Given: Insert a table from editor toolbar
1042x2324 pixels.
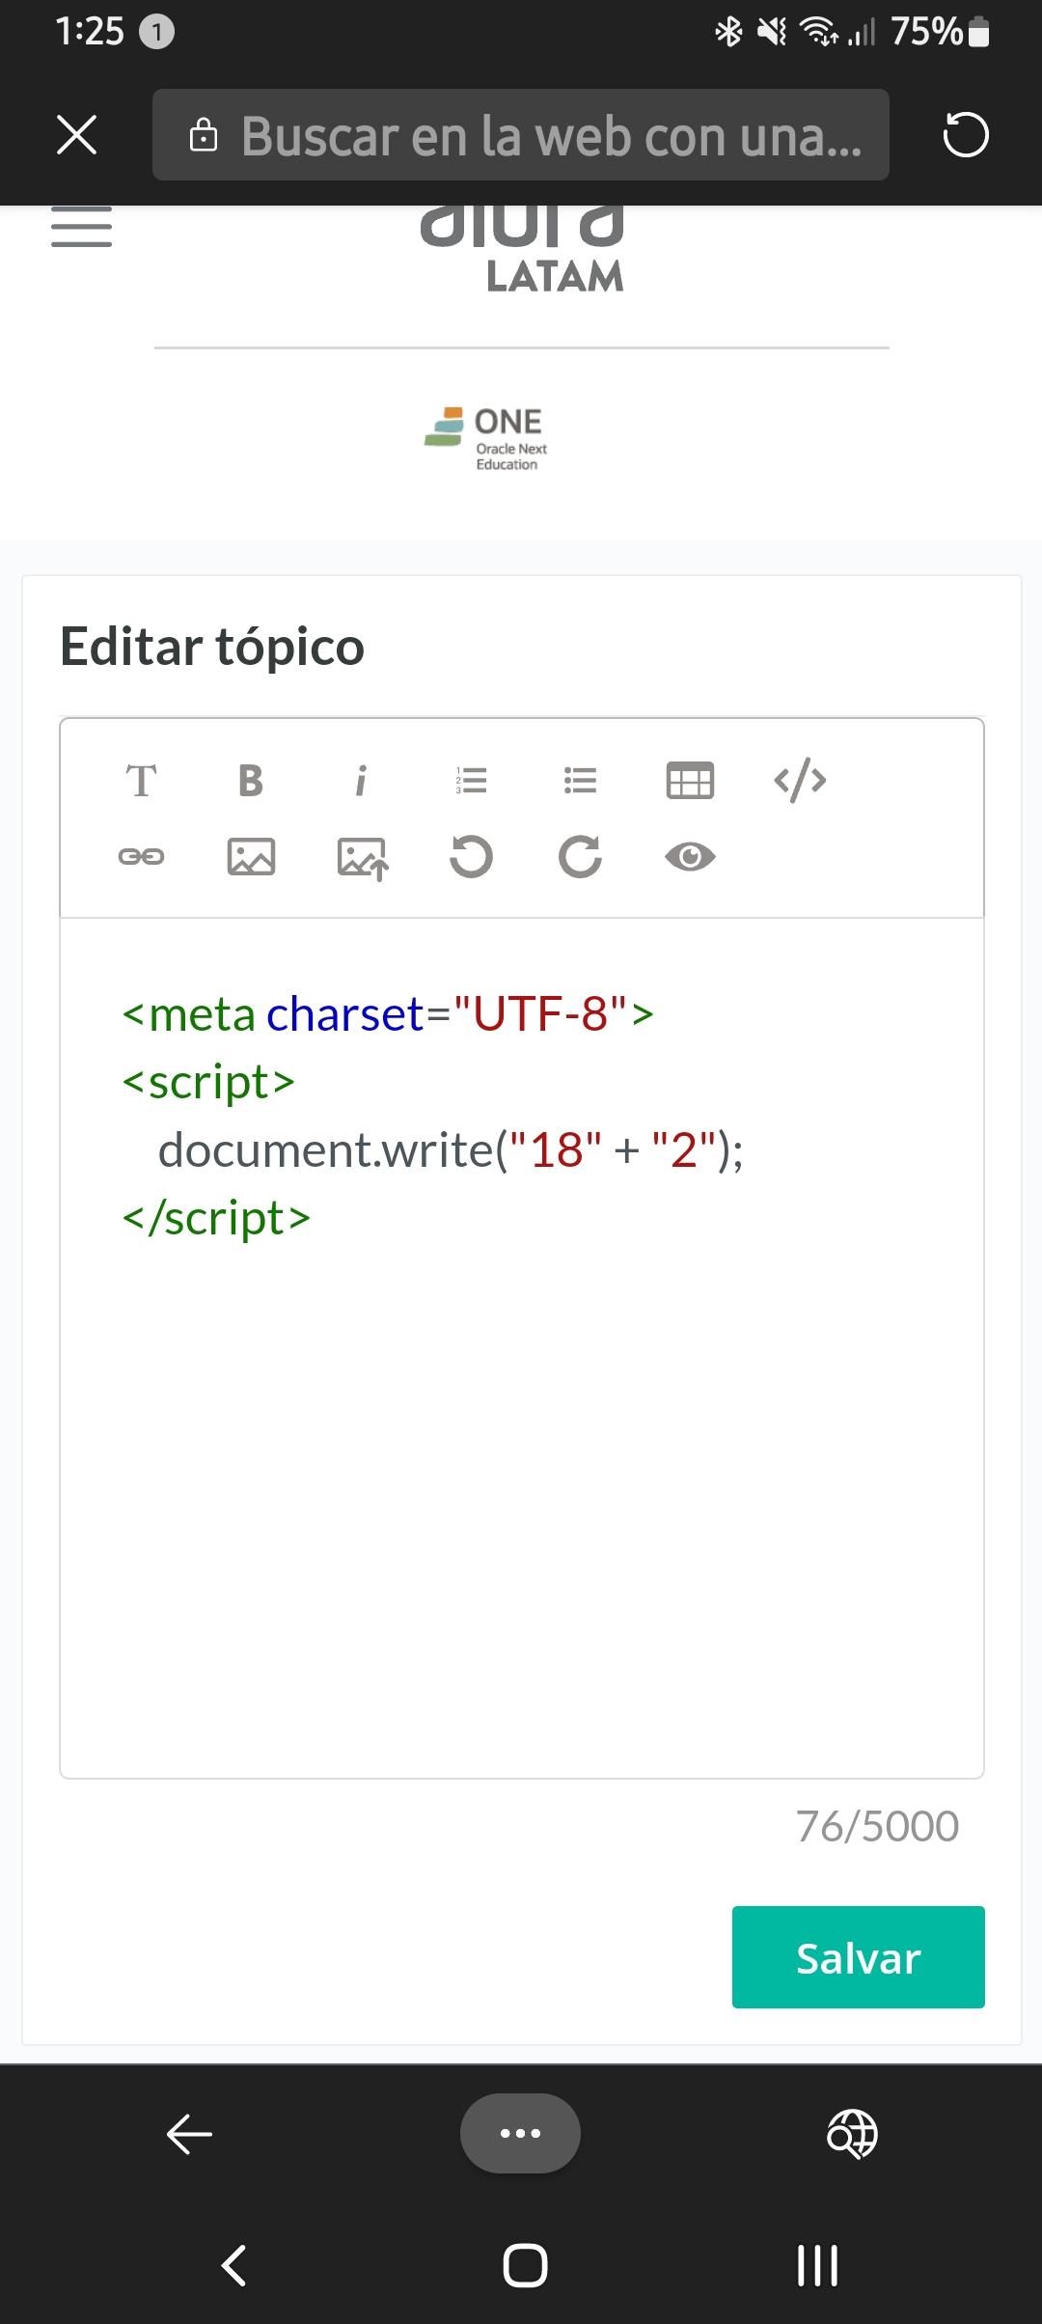Looking at the screenshot, I should [690, 781].
